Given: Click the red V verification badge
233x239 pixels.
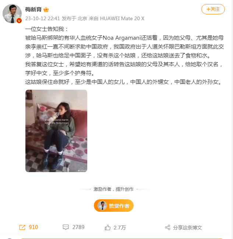Looking at the screenshot, I should [x=19, y=21].
